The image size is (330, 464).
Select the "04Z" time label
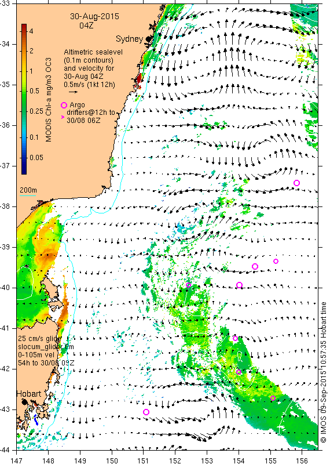(x=86, y=26)
